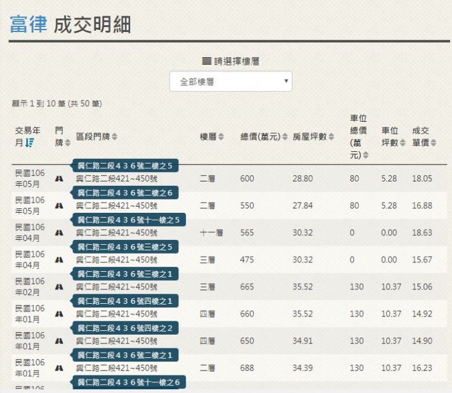The width and height of the screenshot is (452, 393).
Task: Sort by 總價(萬元) column arrows
Action: click(285, 137)
